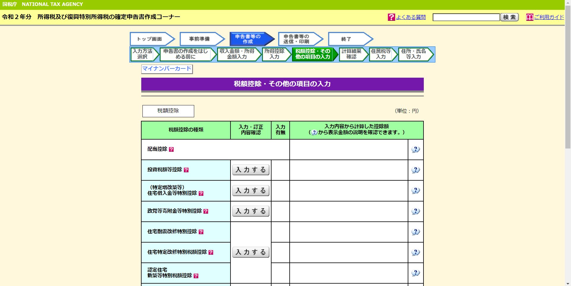Click the red help icon beside 新築等特別税額控除
Image resolution: width=571 pixels, height=286 pixels.
tap(196, 276)
